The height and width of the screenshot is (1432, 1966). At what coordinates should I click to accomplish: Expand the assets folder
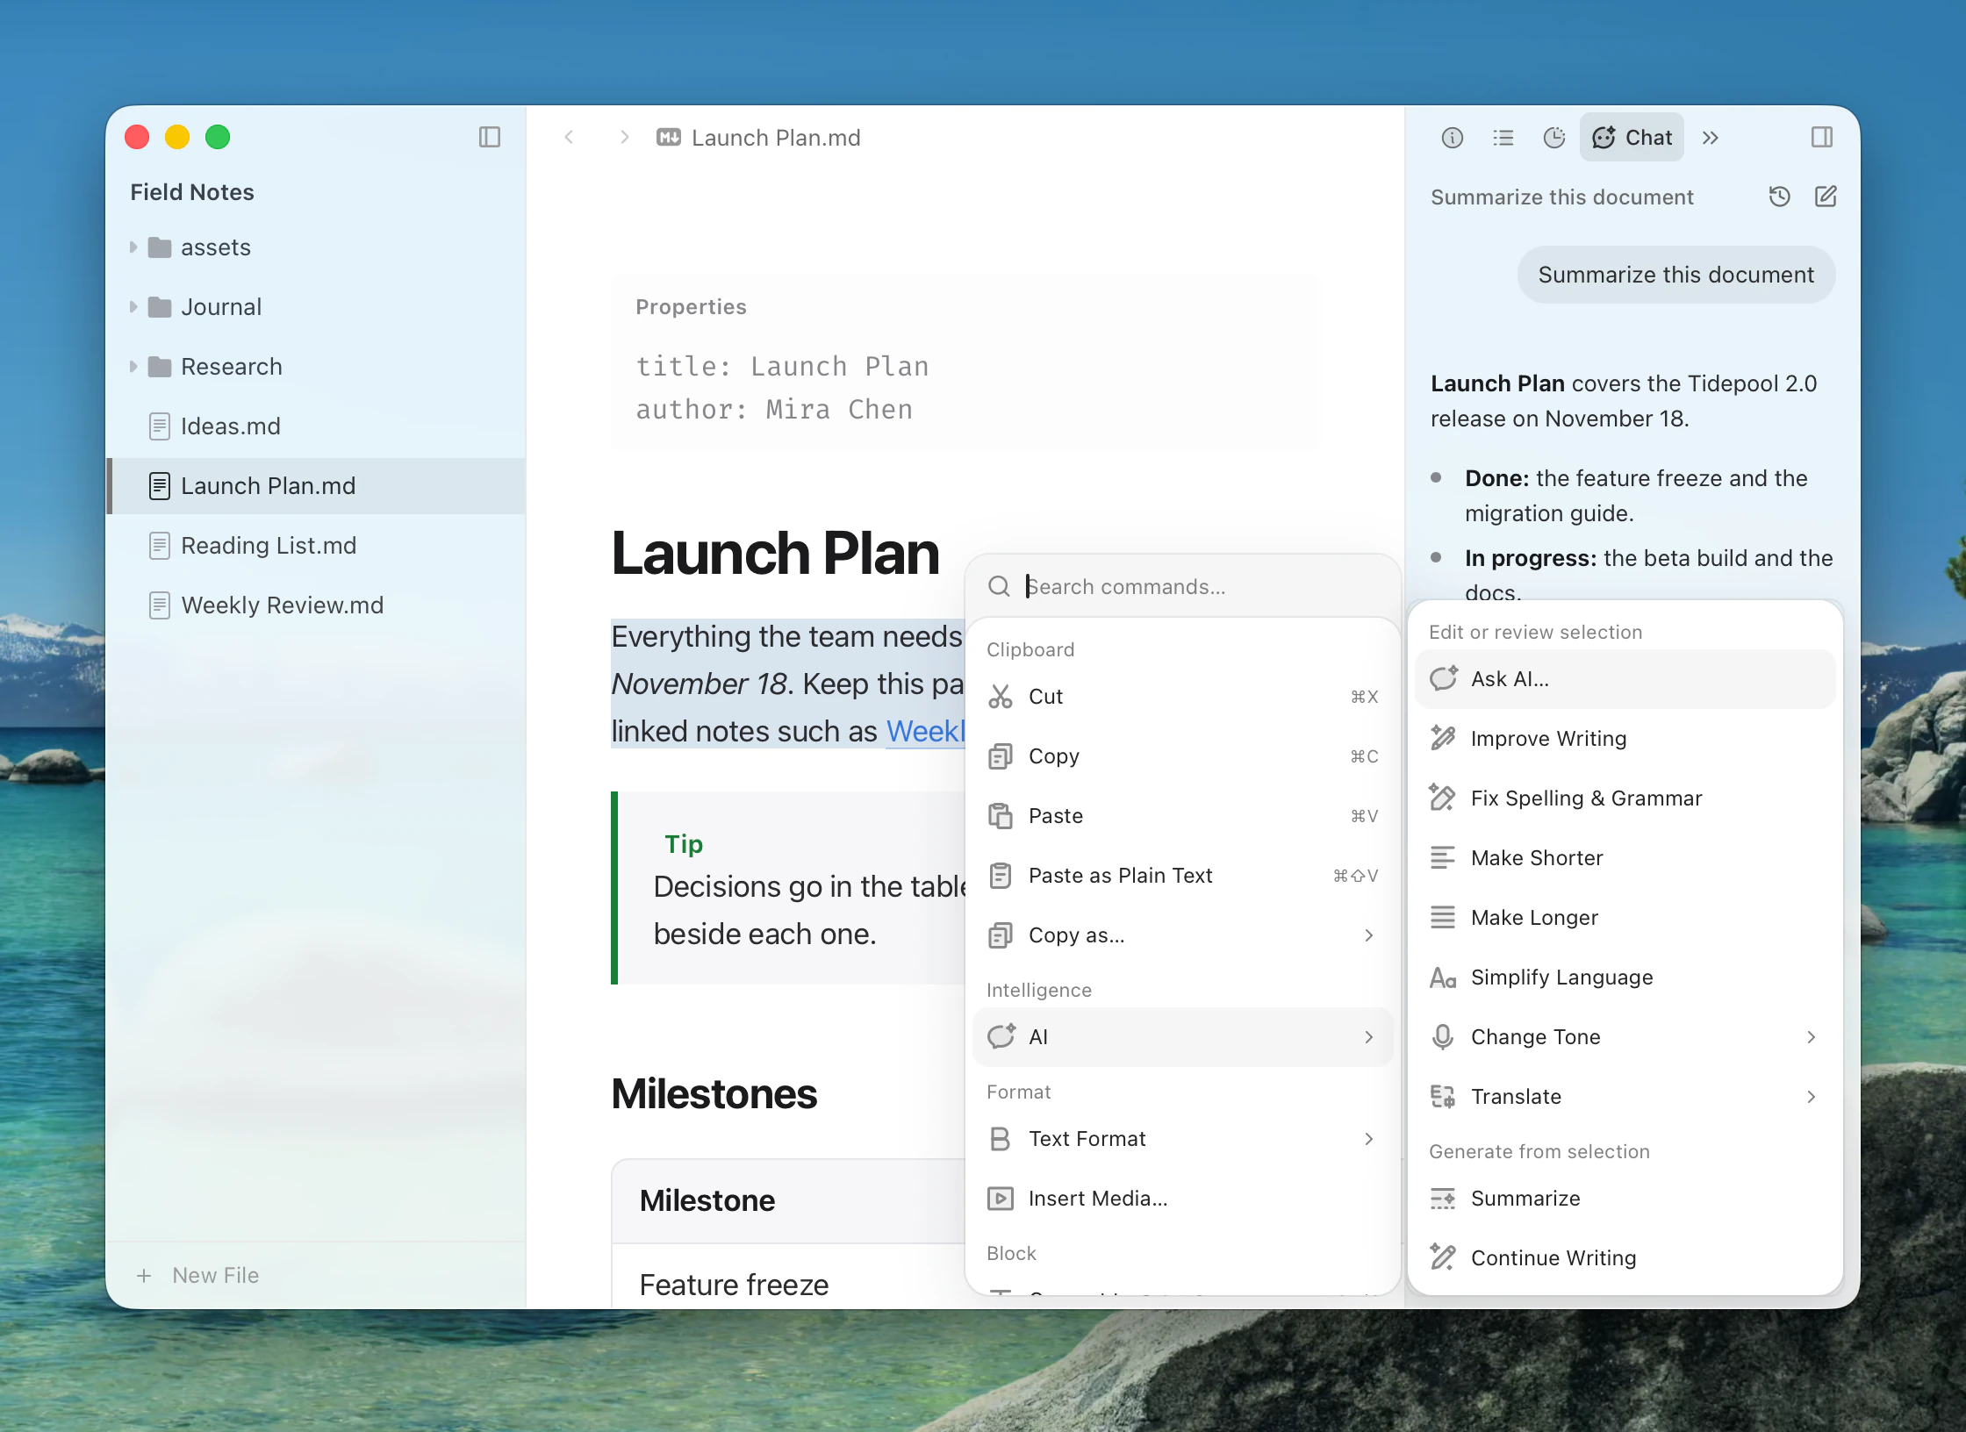(133, 247)
